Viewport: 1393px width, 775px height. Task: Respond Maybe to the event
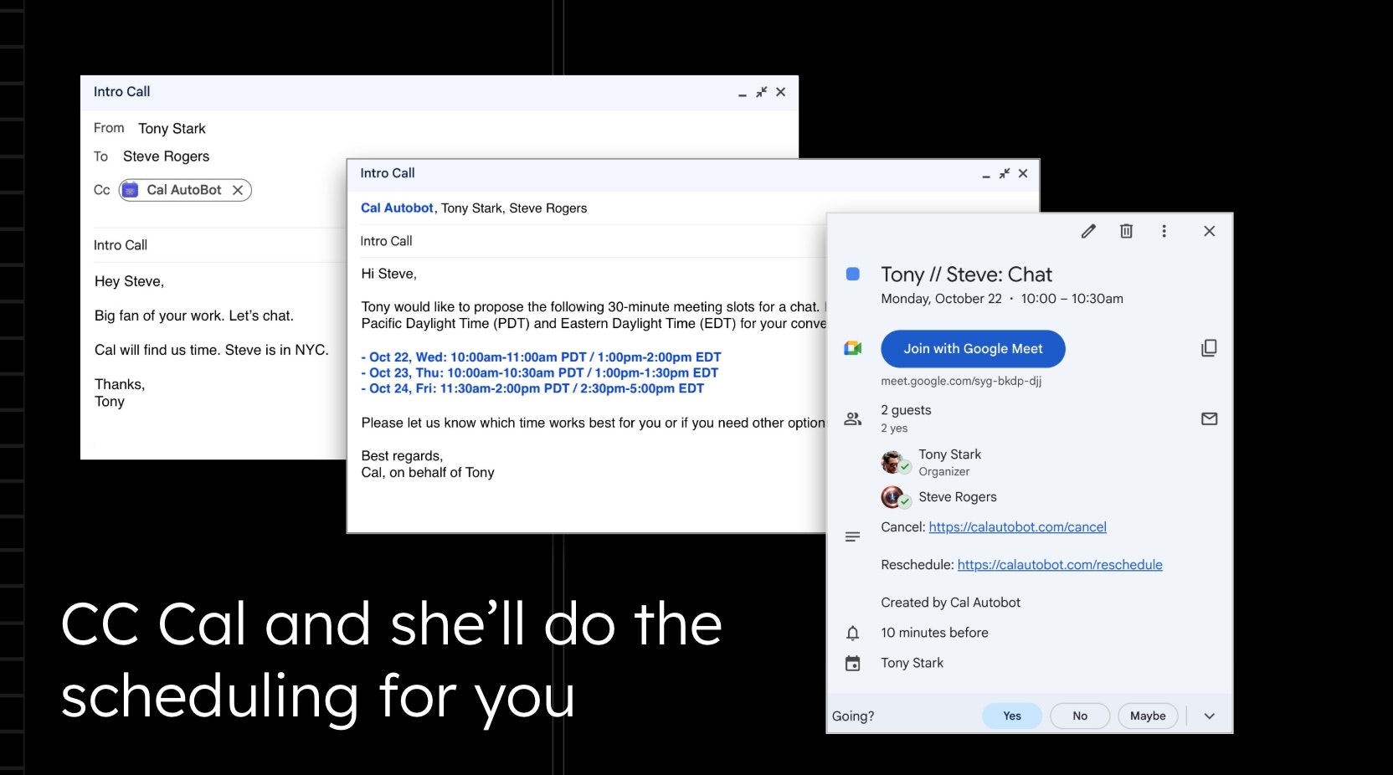1148,716
